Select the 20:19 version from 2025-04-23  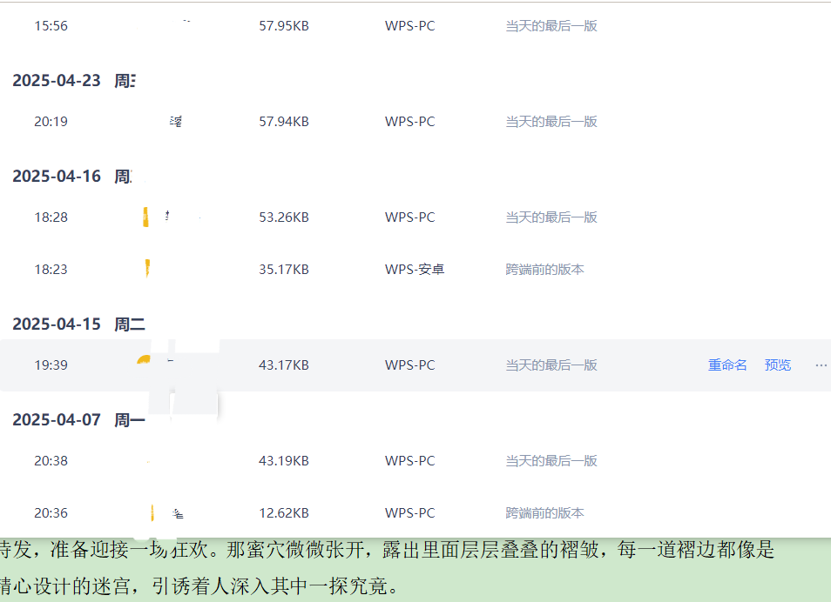tap(51, 122)
